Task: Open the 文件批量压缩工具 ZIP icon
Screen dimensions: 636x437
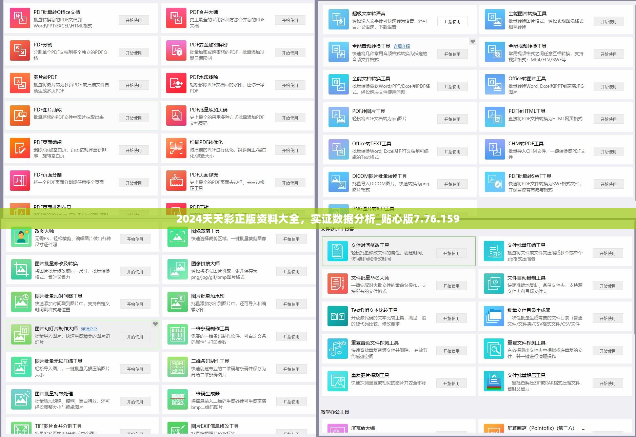Action: click(494, 251)
